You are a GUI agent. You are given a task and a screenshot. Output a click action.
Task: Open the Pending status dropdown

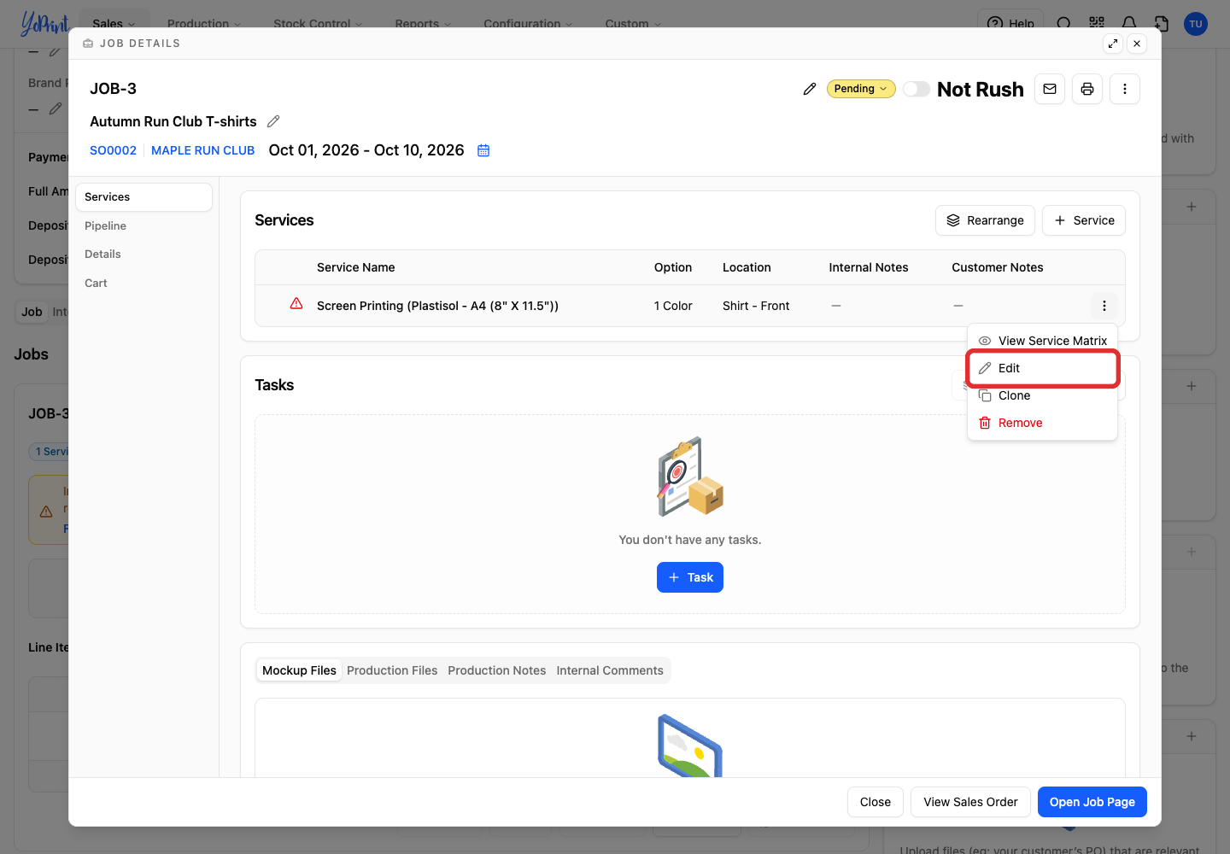861,89
